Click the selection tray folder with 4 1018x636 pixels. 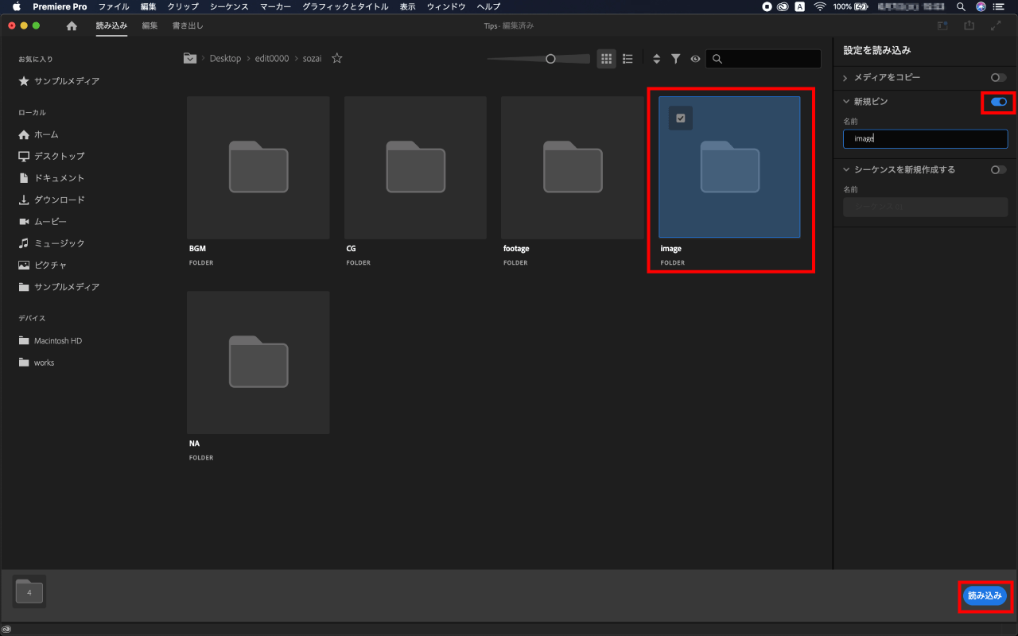29,591
